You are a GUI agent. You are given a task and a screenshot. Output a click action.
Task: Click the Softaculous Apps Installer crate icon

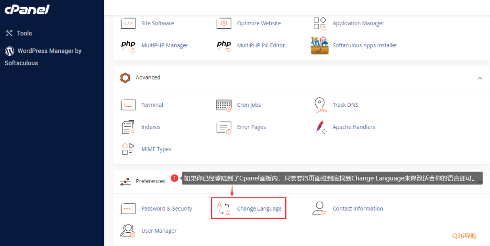[320, 45]
